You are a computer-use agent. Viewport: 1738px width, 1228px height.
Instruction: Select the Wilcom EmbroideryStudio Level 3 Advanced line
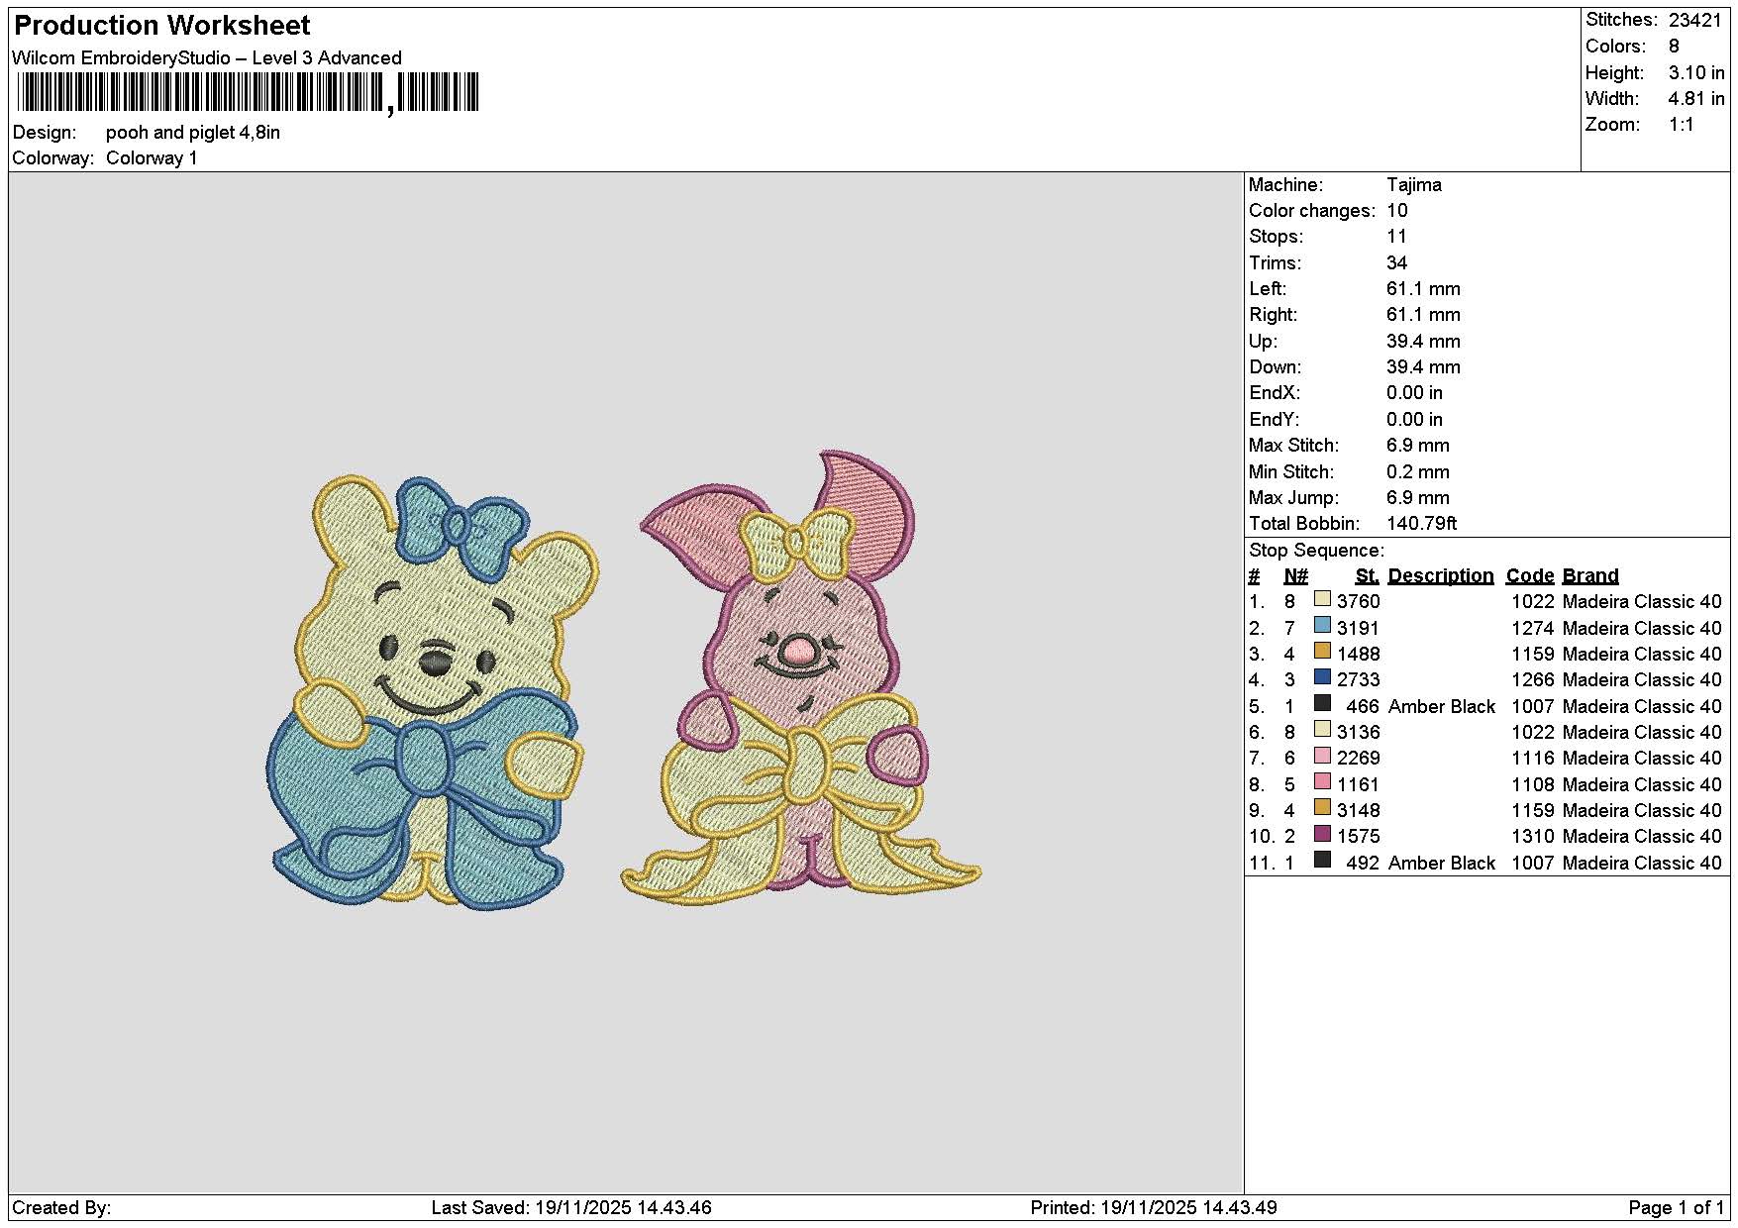207,57
